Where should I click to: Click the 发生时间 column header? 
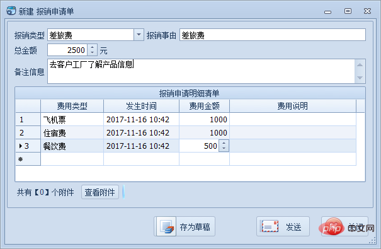coord(142,106)
